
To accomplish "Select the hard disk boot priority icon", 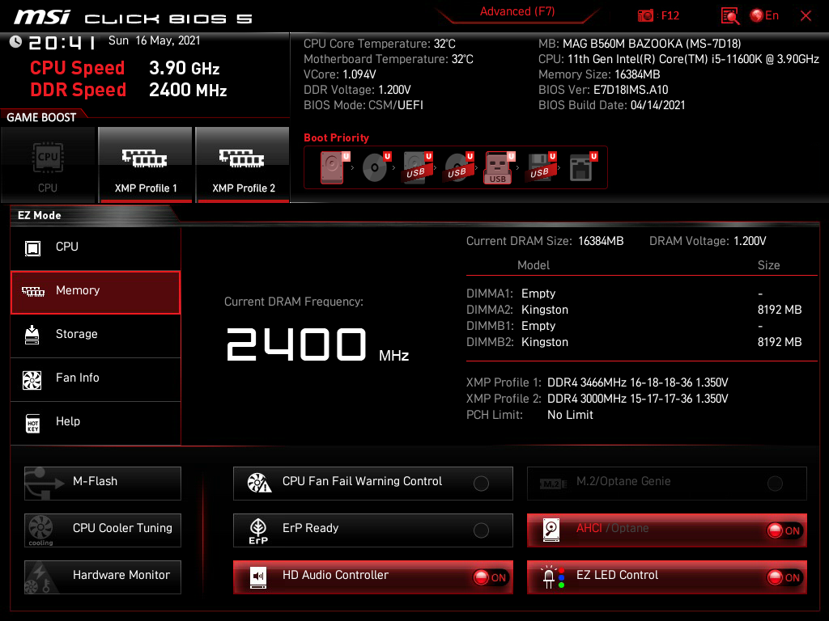I will pos(334,167).
